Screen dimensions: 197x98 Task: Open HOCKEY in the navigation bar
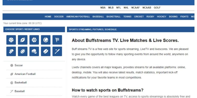[x=162, y=17]
